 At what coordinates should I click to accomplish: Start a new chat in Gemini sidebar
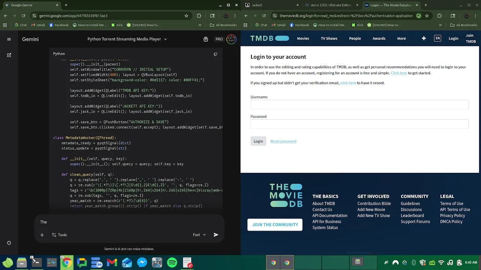pos(9,55)
